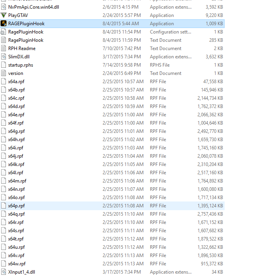Screen dimensions: 262x276
Task: Click the 285 KB size value
Action: pyautogui.click(x=216, y=40)
